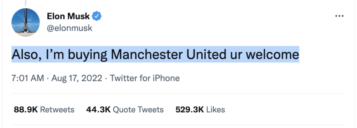The image size is (357, 128).
Task: Click the Quote Tweets label text
Action: pos(138,110)
